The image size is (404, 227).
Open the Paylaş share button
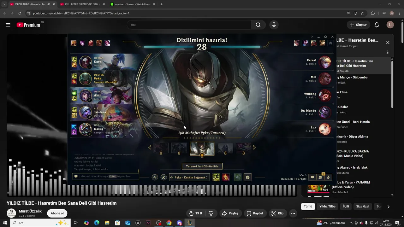230,213
